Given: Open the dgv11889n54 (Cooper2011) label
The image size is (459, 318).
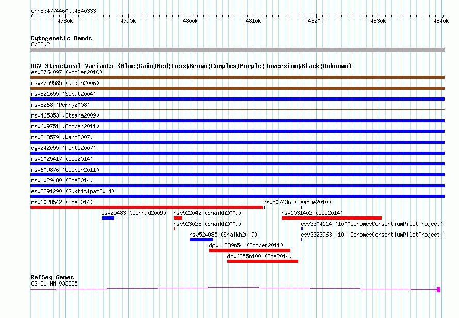Looking at the screenshot, I should [246, 245].
